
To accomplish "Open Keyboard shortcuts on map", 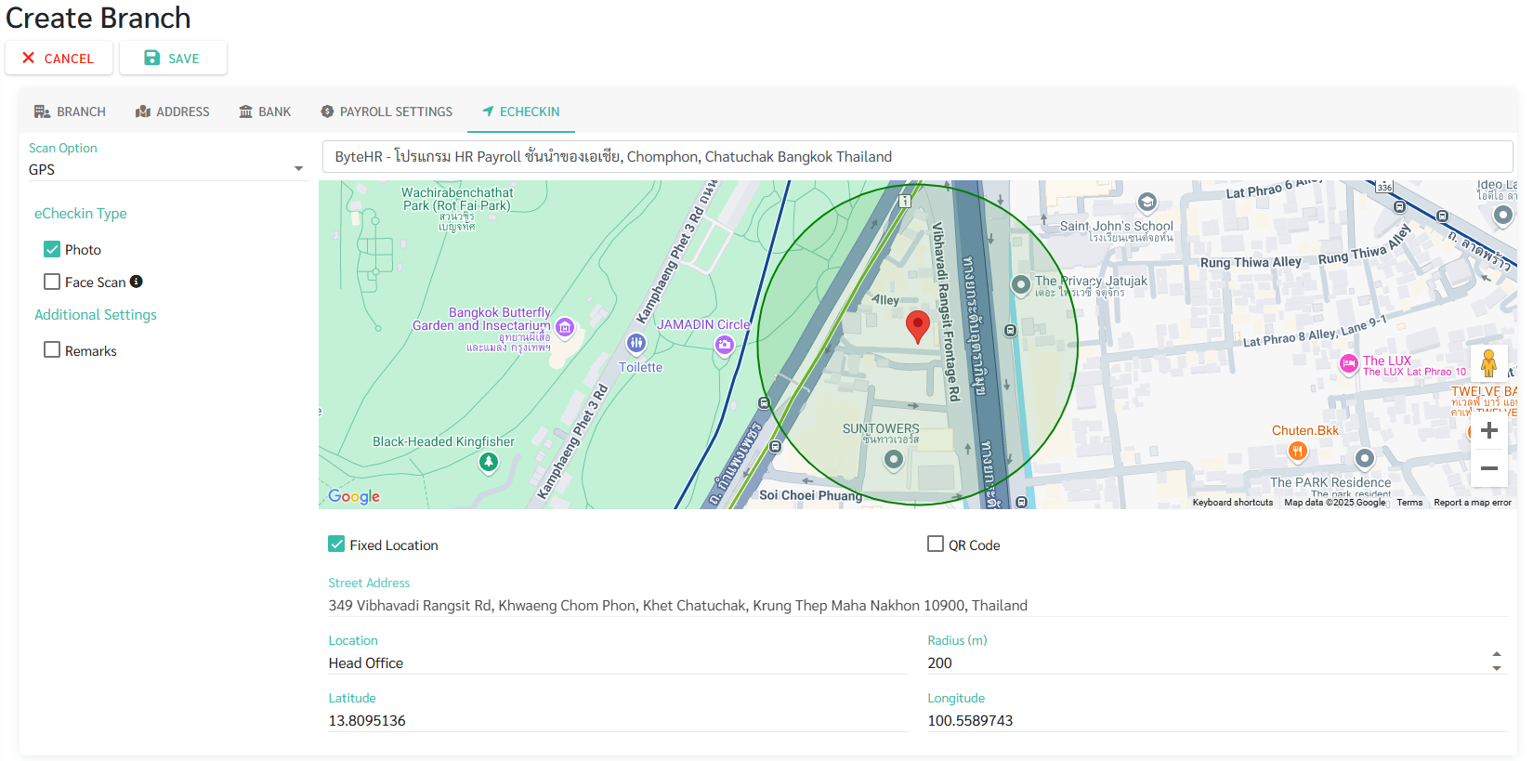I will tap(1233, 503).
